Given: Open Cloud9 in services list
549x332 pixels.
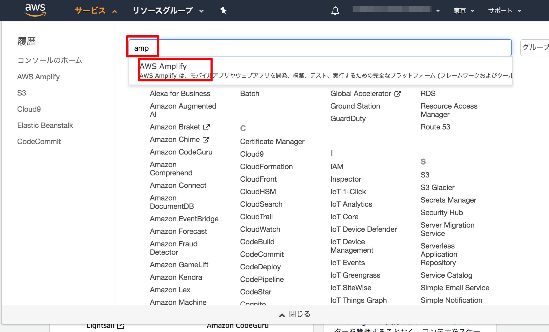Looking at the screenshot, I should pyautogui.click(x=252, y=154).
